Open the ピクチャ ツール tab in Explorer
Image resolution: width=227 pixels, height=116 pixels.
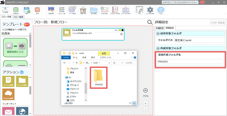click(105, 57)
